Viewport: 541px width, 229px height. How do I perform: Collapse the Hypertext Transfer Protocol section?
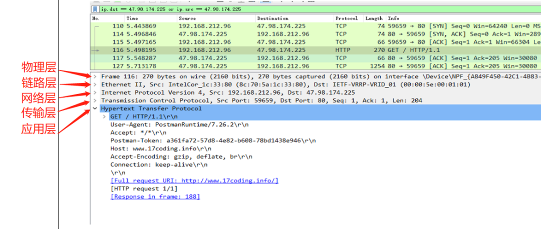95,108
